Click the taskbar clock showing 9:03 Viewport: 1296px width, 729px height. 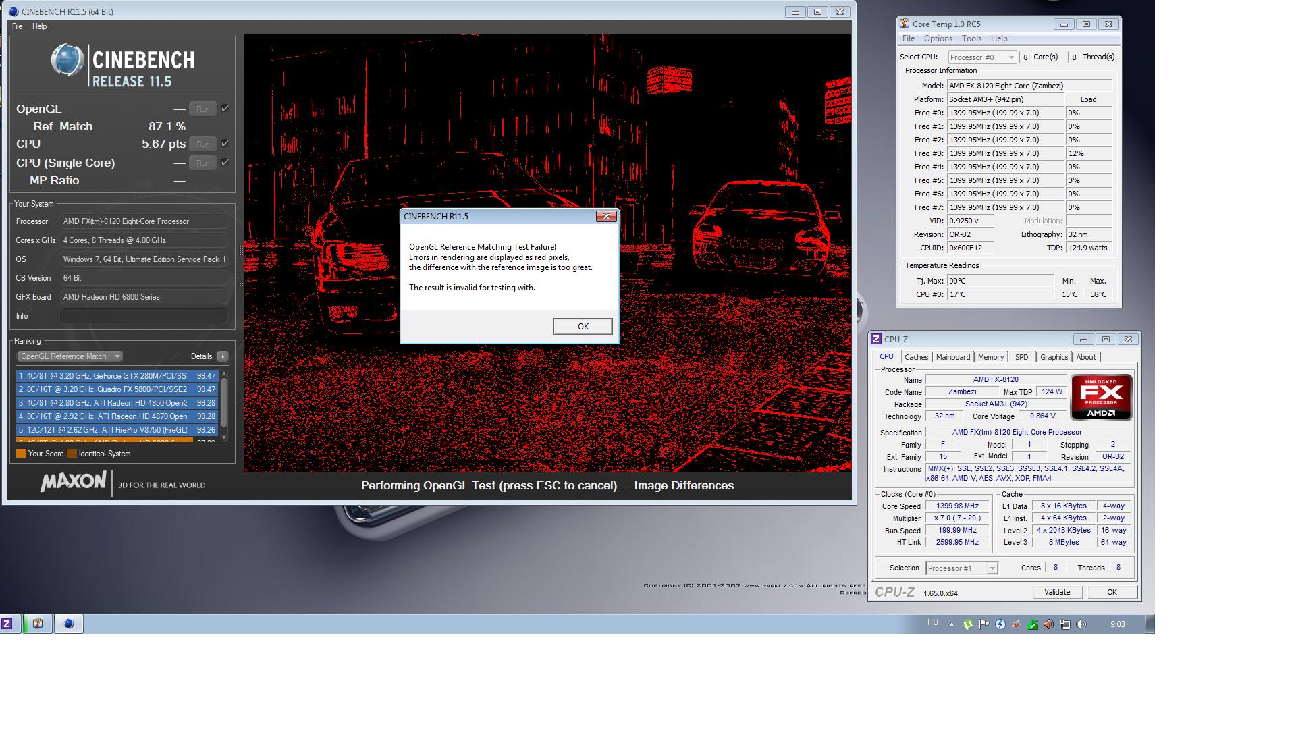click(x=1117, y=624)
